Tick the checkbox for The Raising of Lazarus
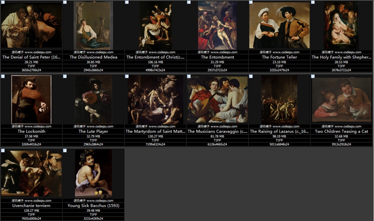Screen dimensions: 374x221 (251, 76)
